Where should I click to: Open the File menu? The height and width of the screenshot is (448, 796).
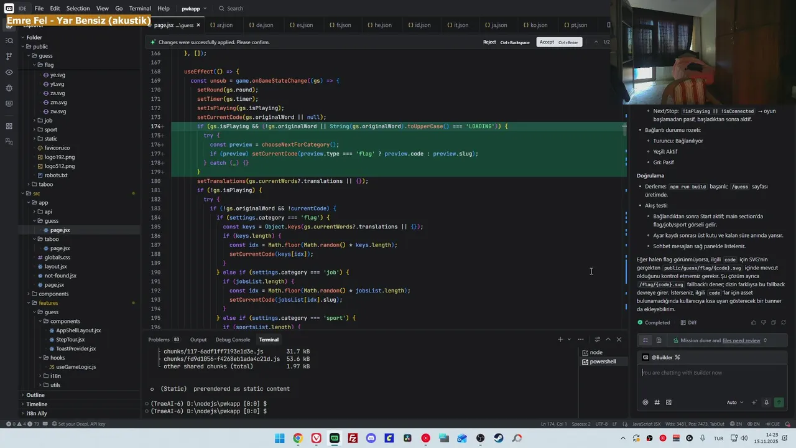coord(39,9)
